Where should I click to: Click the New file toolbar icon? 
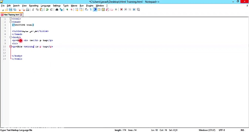pyautogui.click(x=3, y=10)
